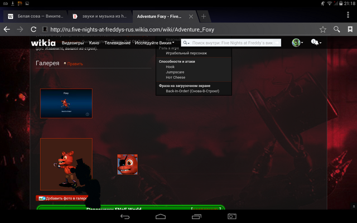Screen dimensions: 357x223
Task: Select the Adventure Foxy tab
Action: pyautogui.click(x=160, y=16)
